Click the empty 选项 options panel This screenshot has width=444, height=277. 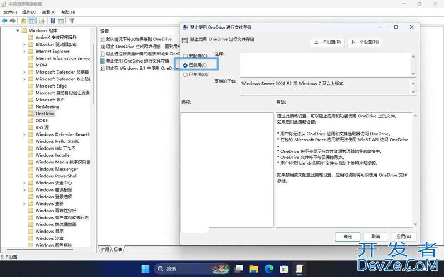coord(227,170)
